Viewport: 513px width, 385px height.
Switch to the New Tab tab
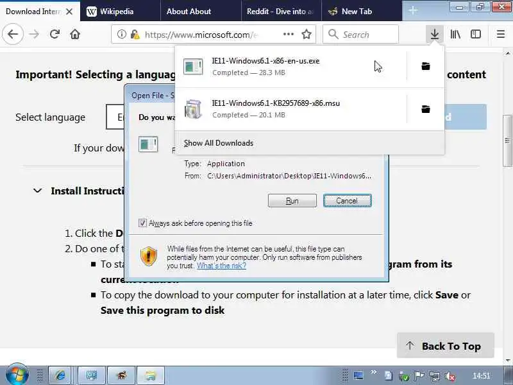click(x=362, y=11)
